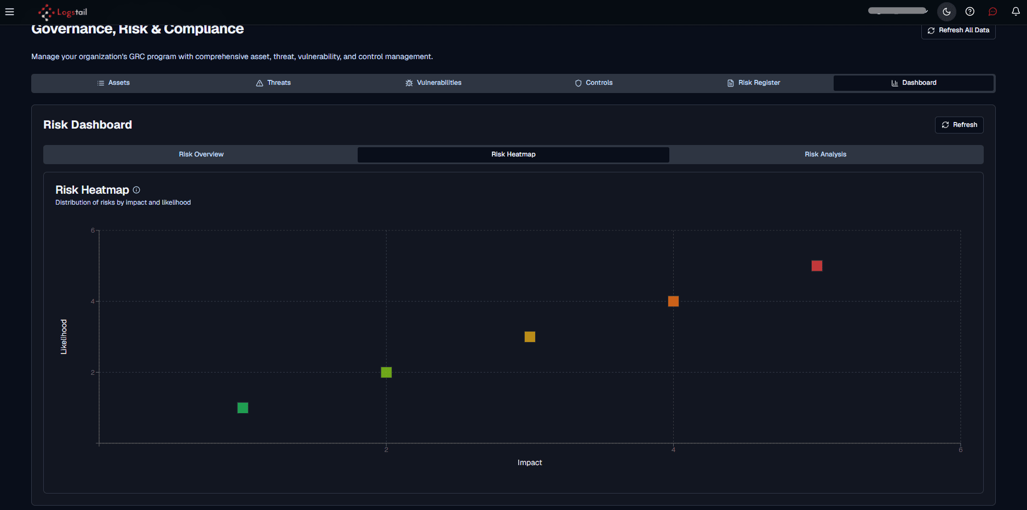Click the Risk Dashboard heading
The image size is (1027, 510).
click(x=88, y=125)
